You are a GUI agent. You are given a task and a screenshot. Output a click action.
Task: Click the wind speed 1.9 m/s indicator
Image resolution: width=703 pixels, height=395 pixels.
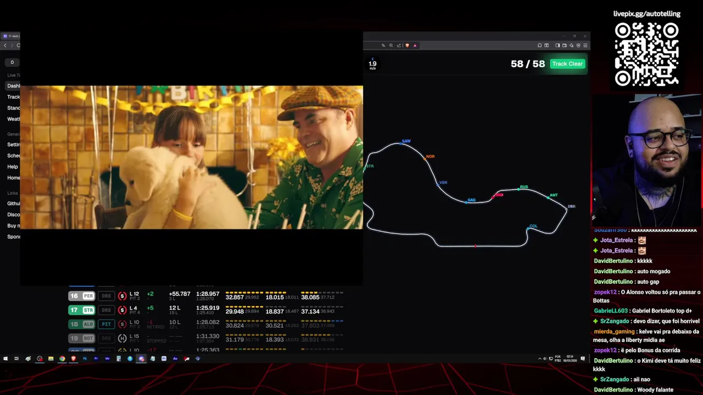(x=372, y=64)
